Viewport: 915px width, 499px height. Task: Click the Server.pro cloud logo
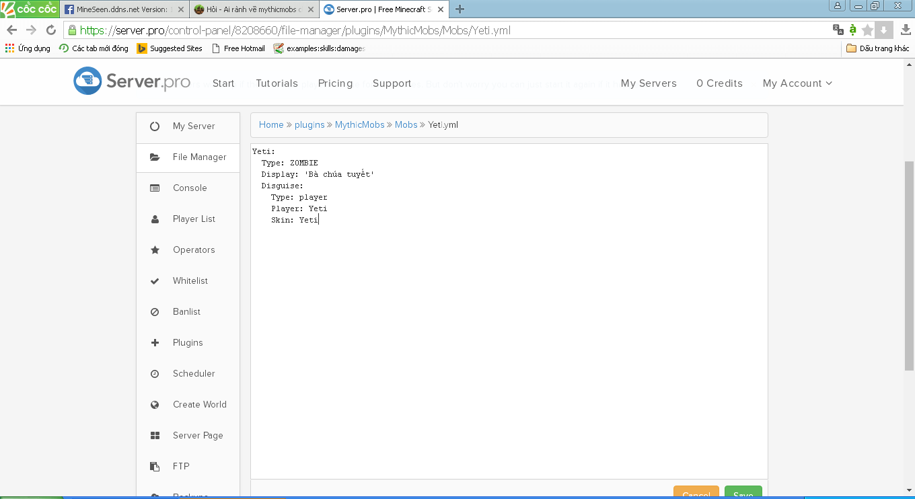[87, 81]
